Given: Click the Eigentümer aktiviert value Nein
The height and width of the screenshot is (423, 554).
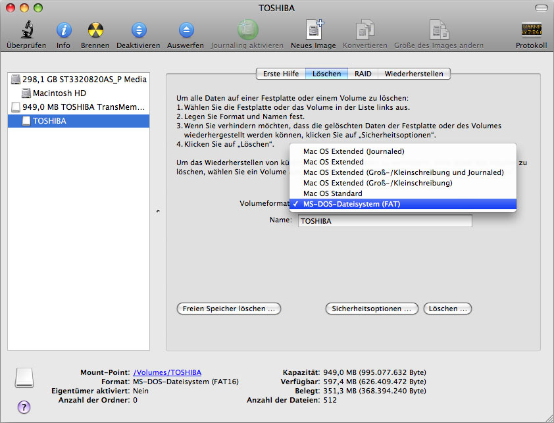Looking at the screenshot, I should coord(141,391).
